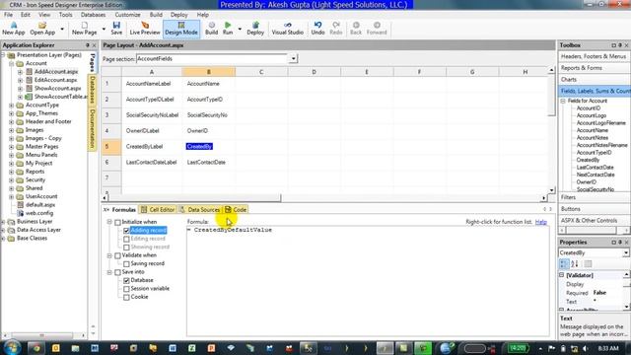The width and height of the screenshot is (631, 355).
Task: Click the volume icon in system tray
Action: tap(586, 348)
